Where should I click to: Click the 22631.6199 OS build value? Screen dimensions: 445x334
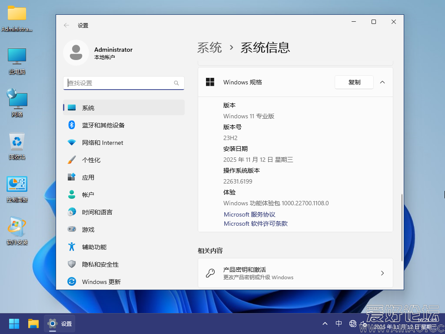tap(238, 181)
